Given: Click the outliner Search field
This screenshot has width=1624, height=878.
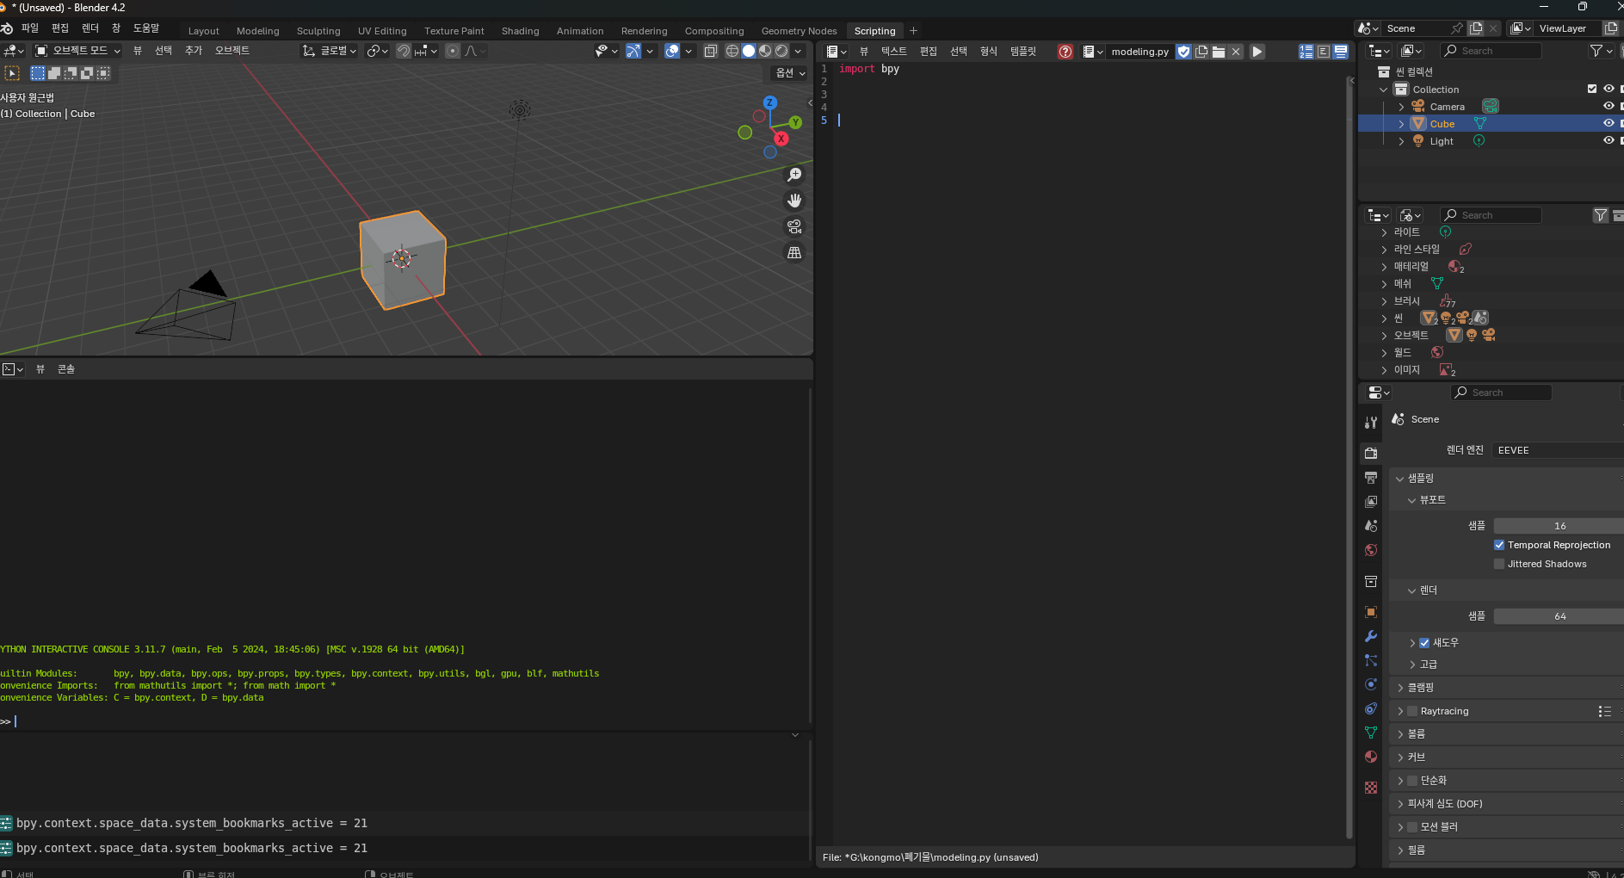Looking at the screenshot, I should (1491, 51).
